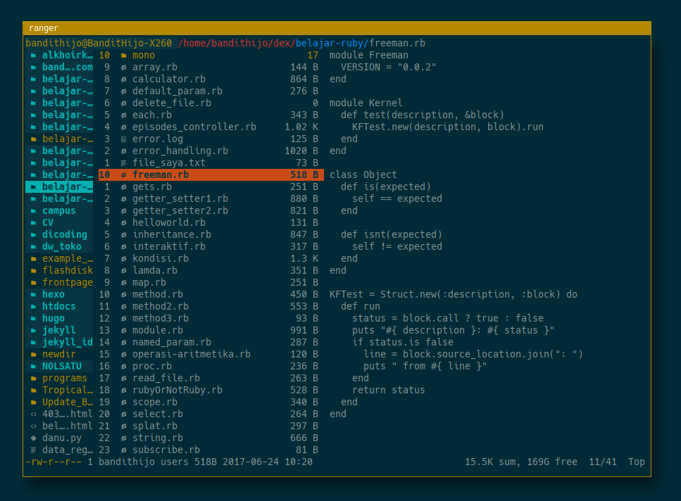681x501 pixels.
Task: Click the file permissions text in status bar
Action: pos(54,462)
